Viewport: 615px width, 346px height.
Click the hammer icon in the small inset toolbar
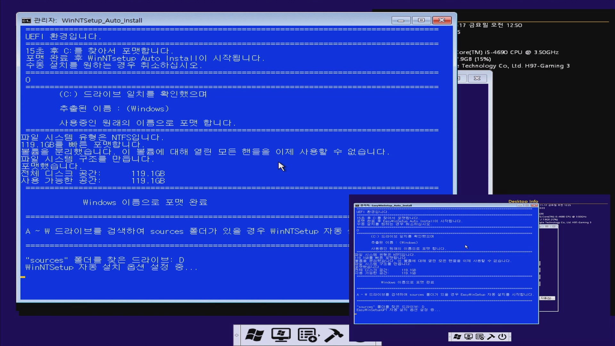point(491,337)
